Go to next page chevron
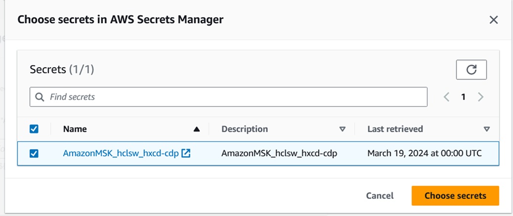 (480, 97)
